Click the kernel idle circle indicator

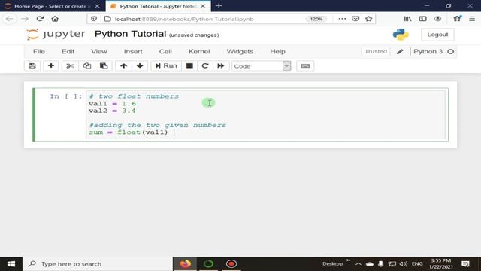click(450, 52)
